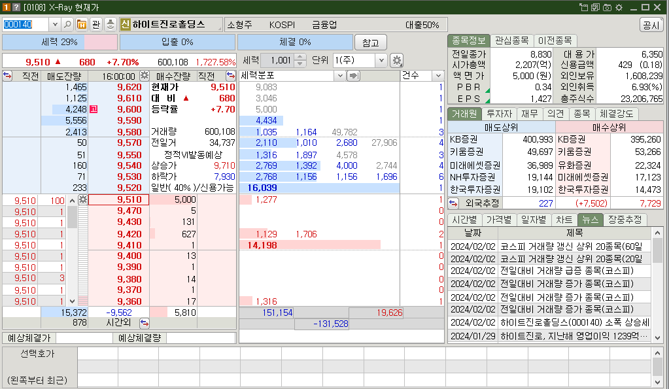Select the 재무 tab
The image size is (669, 389).
tap(530, 114)
